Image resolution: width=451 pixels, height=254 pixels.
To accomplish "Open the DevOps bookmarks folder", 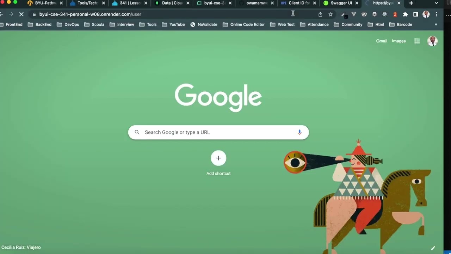I will pyautogui.click(x=68, y=25).
